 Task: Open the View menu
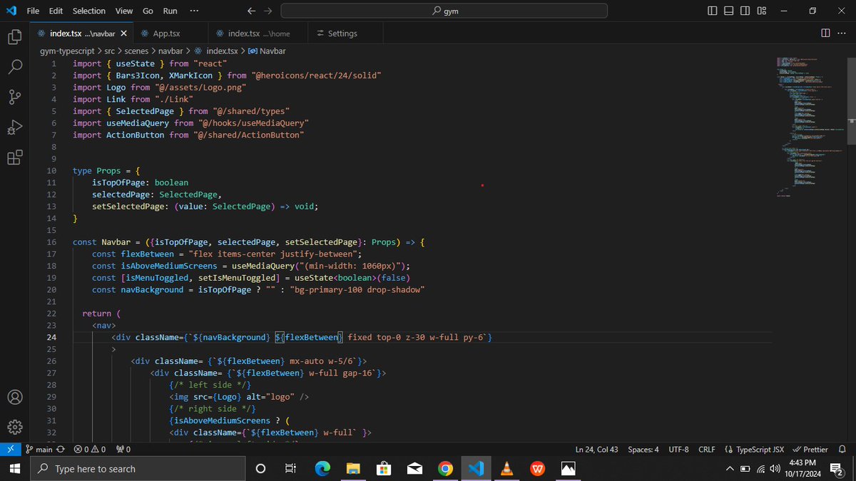point(124,11)
